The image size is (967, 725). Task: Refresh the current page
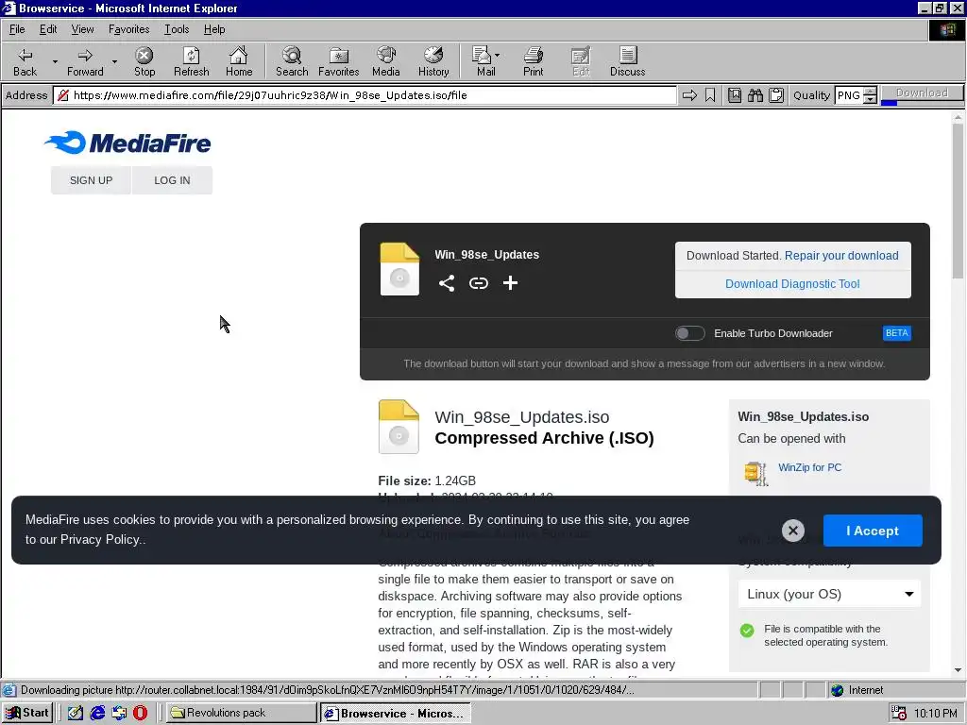(191, 61)
